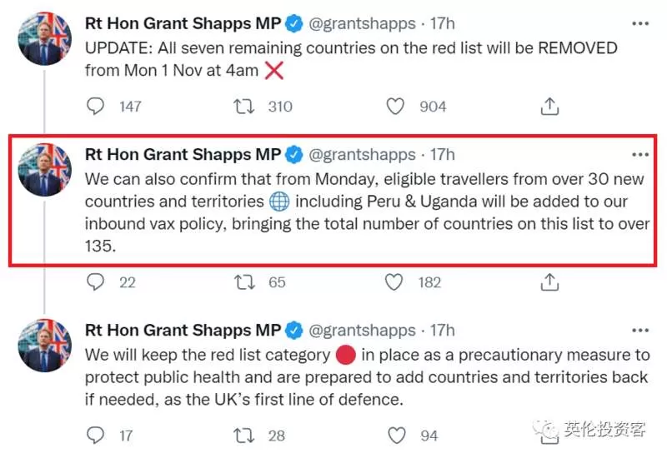This screenshot has height=458, width=667.
Task: Open more options on highlighted tweet
Action: (640, 155)
